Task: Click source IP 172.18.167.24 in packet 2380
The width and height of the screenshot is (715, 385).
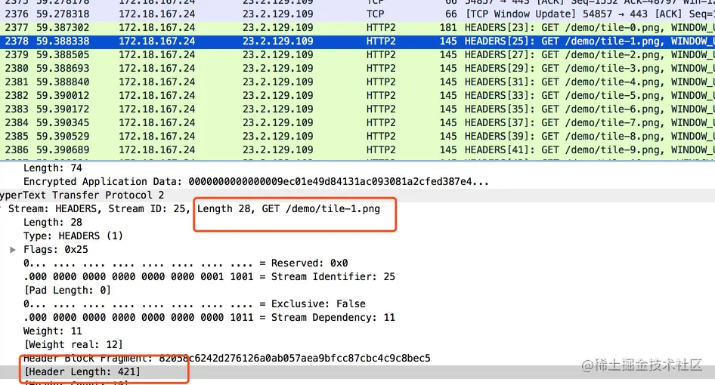Action: (157, 69)
